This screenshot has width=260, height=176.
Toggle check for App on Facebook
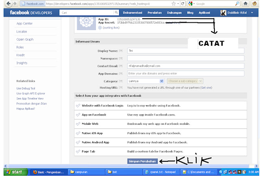click(x=78, y=115)
